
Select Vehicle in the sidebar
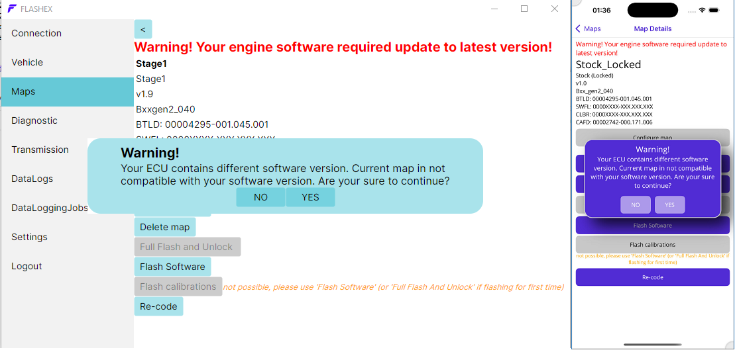27,62
